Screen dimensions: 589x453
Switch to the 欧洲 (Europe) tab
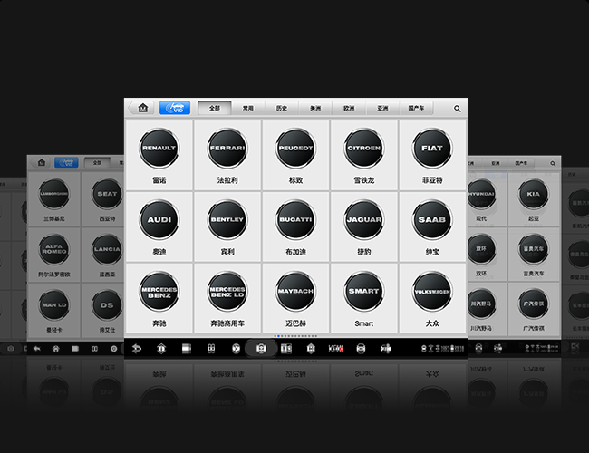349,108
